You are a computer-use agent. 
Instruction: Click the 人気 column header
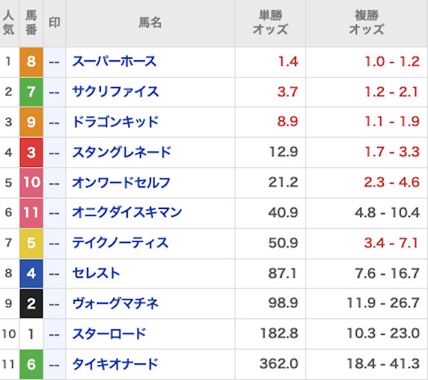click(x=9, y=23)
